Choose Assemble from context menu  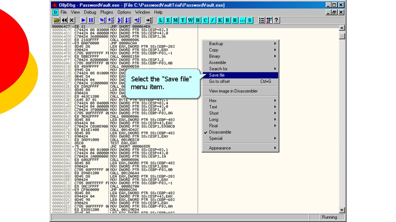(x=240, y=63)
